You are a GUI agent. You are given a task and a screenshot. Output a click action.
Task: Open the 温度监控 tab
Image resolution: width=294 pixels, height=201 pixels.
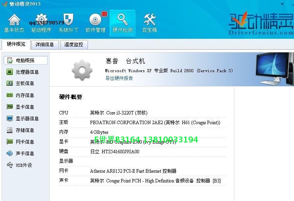[x=74, y=45]
